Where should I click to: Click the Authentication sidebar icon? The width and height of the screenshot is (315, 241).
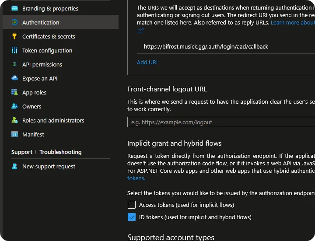[x=15, y=22]
